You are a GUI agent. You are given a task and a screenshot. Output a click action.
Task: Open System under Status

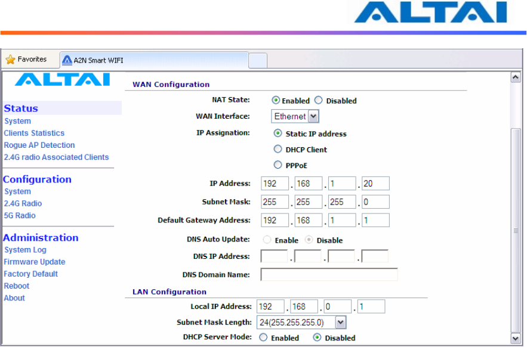tap(17, 121)
